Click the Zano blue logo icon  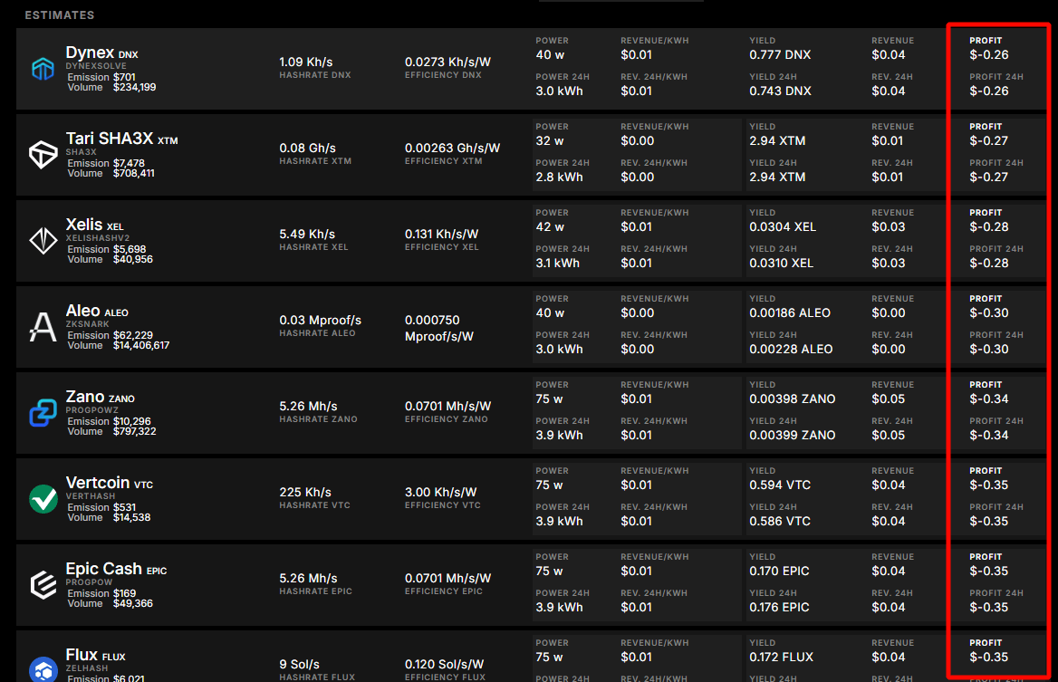click(43, 413)
